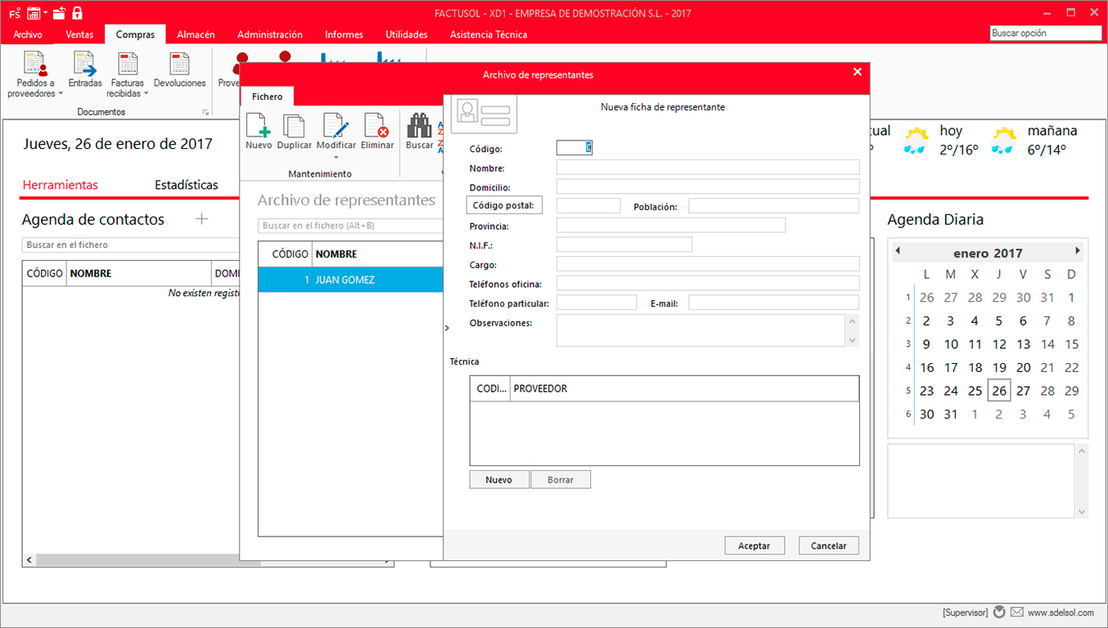The width and height of the screenshot is (1108, 628).
Task: Click the Domicilio input field
Action: coord(708,186)
